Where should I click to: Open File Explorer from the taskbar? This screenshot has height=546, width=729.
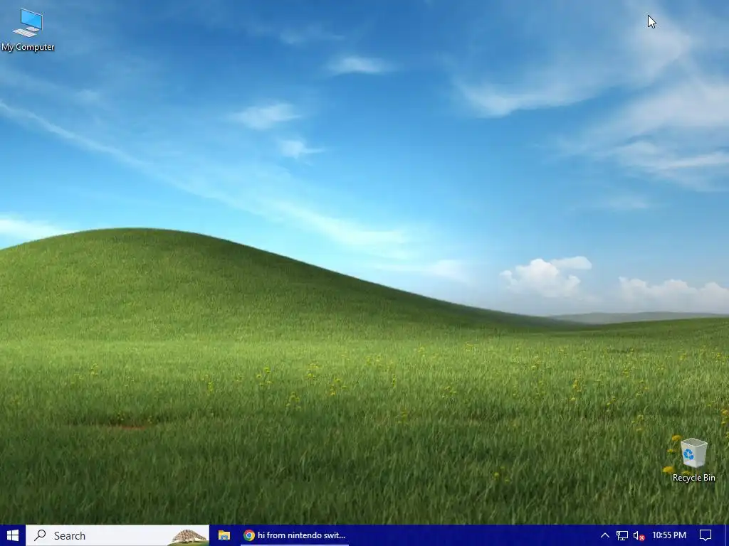click(x=224, y=535)
